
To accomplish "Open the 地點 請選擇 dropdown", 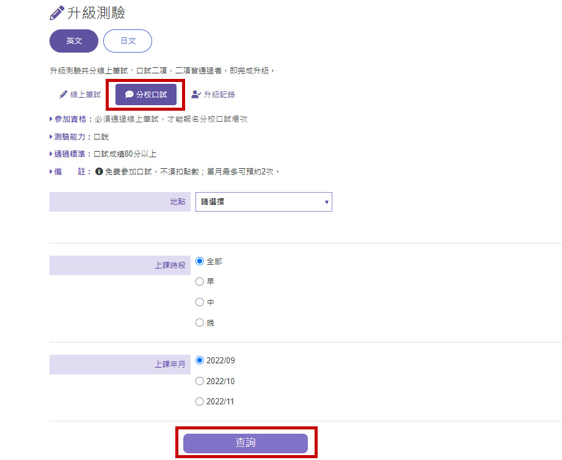I will [264, 202].
